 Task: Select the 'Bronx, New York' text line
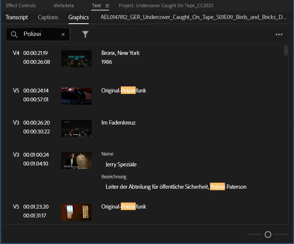pyautogui.click(x=120, y=53)
